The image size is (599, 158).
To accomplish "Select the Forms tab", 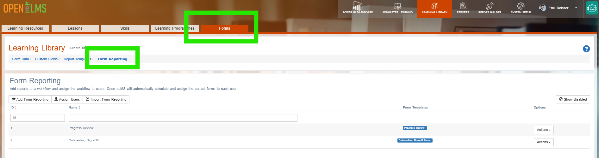I will (225, 28).
